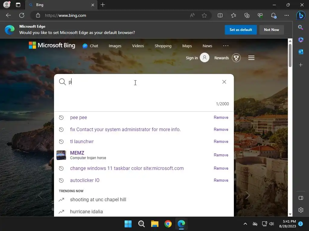
Task: Go to Bing Images
Action: (115, 46)
